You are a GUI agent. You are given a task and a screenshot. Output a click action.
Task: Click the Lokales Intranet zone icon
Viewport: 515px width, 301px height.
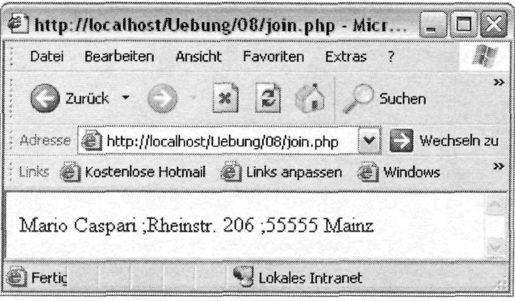244,277
